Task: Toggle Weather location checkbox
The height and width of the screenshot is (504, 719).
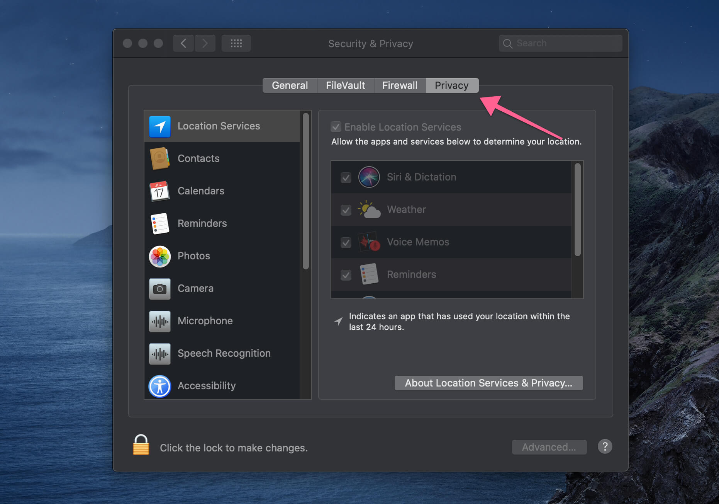Action: [x=346, y=210]
